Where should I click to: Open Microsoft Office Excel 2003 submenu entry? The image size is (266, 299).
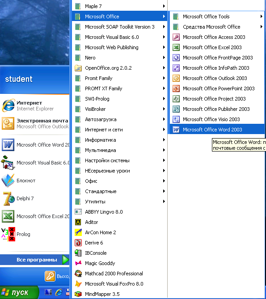[x=217, y=47]
